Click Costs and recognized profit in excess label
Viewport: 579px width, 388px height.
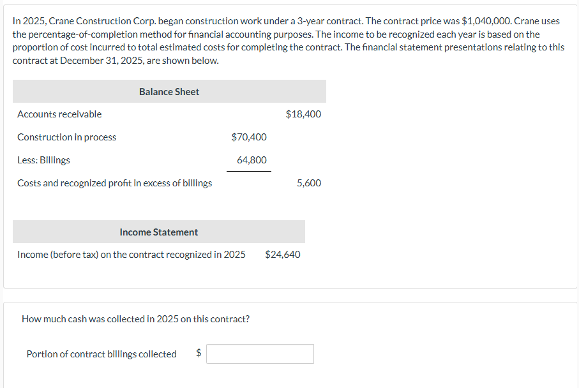click(115, 183)
